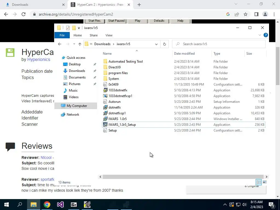Select Desktop in Quick access
Image resolution: width=280 pixels, height=210 pixels.
tap(75, 64)
